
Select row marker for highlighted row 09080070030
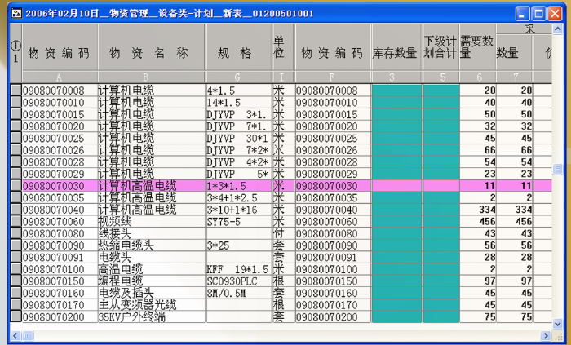[x=15, y=186]
